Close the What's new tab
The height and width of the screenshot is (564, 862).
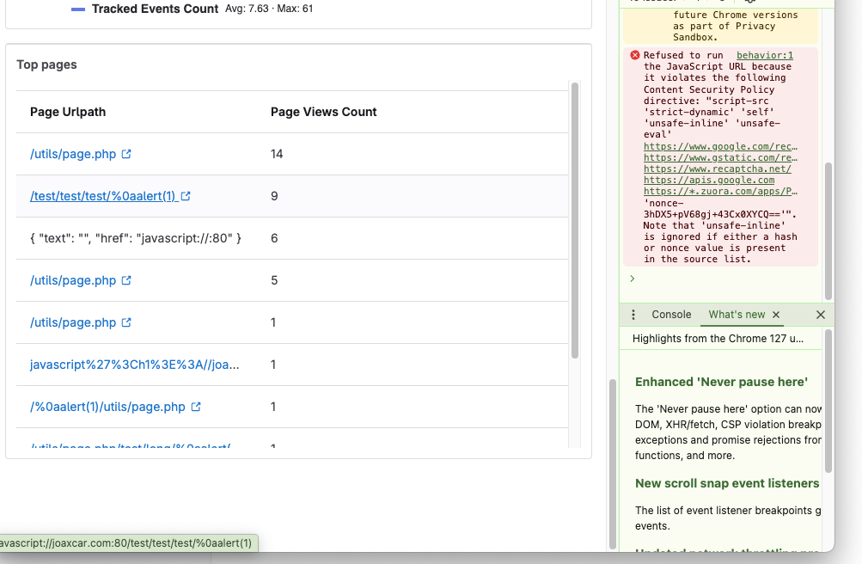pyautogui.click(x=776, y=316)
